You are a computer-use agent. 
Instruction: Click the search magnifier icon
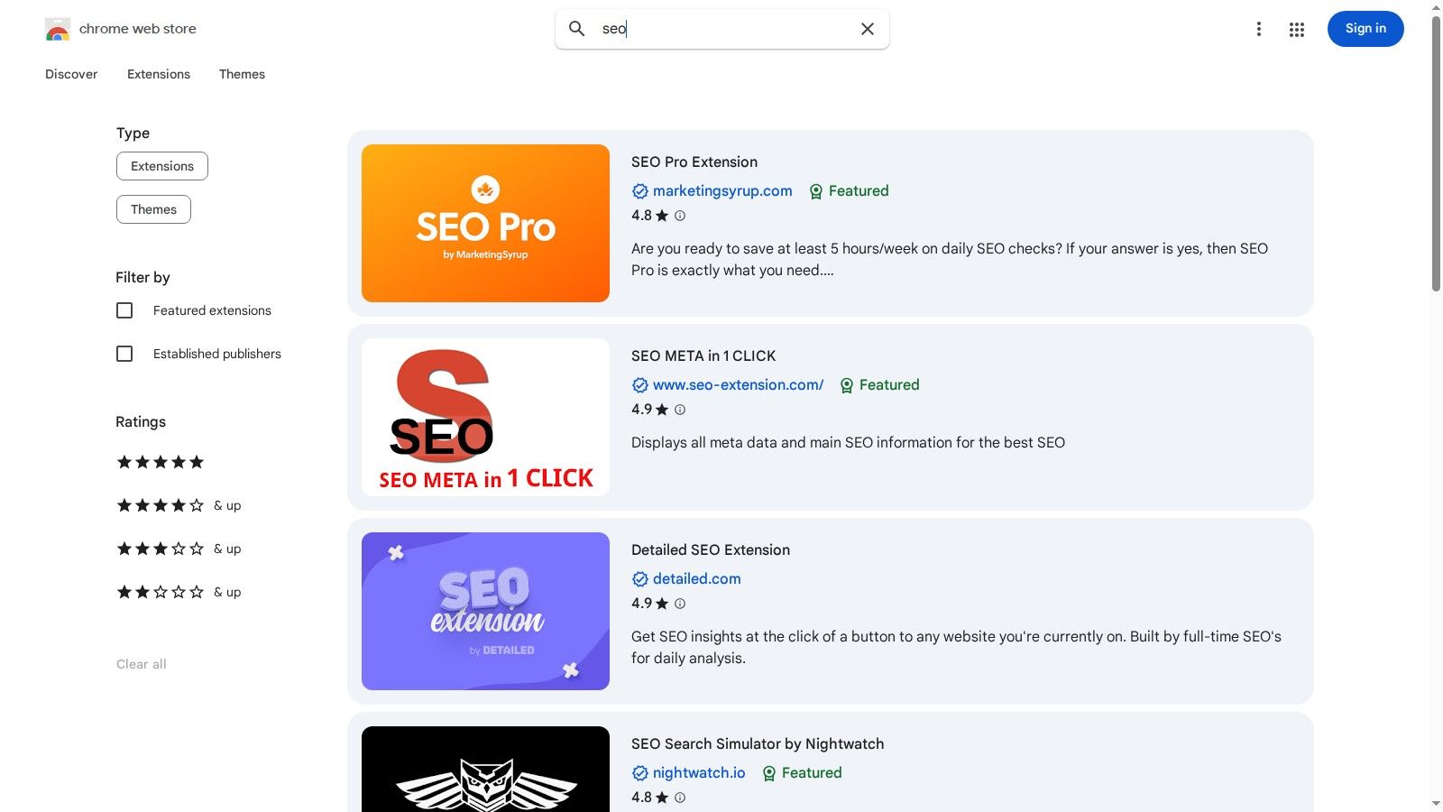coord(577,29)
